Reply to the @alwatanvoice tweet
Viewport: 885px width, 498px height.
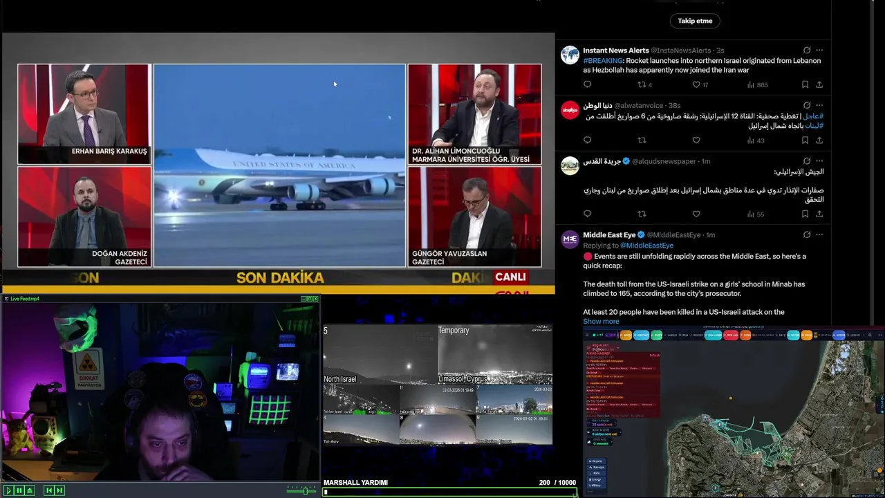click(587, 140)
